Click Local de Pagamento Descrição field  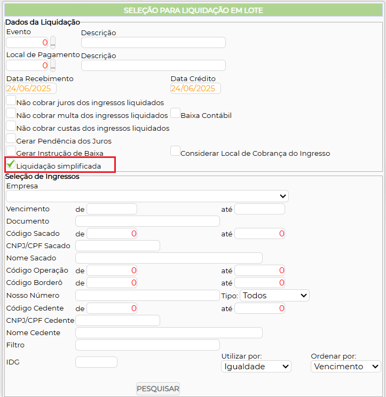(x=153, y=66)
